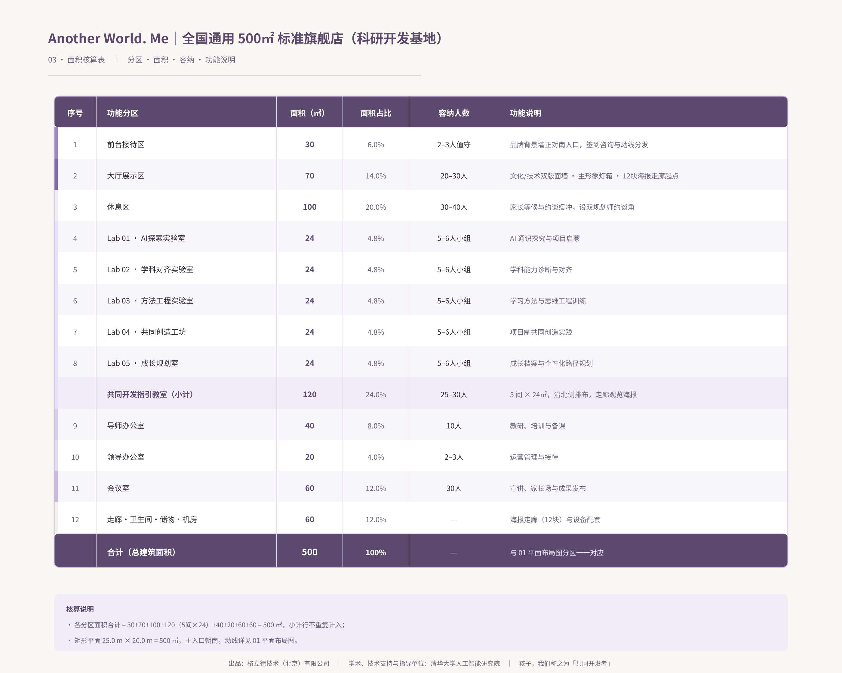Click area value 40 for 导师办公室
The image size is (842, 673).
click(309, 425)
